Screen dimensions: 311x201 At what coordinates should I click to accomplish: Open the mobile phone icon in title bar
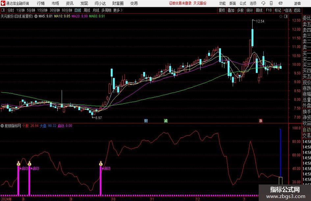pos(271,3)
